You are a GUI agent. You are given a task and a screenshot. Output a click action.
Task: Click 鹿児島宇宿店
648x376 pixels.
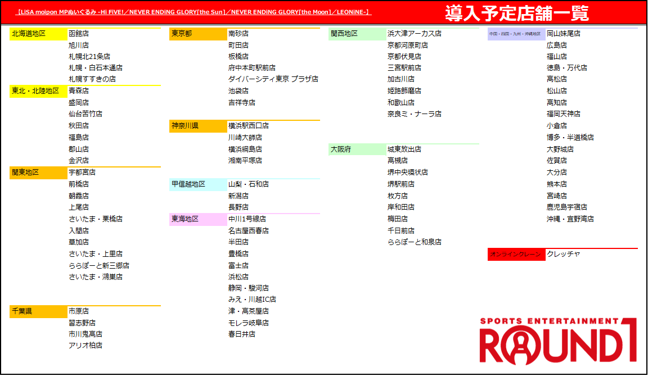567,207
